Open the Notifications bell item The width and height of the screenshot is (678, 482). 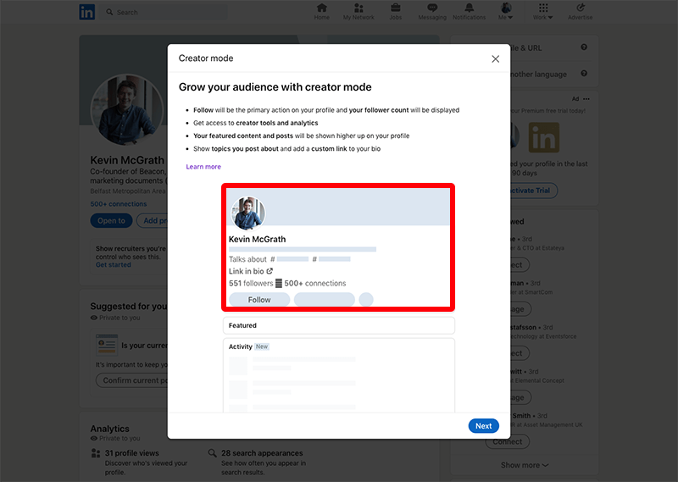pyautogui.click(x=470, y=12)
